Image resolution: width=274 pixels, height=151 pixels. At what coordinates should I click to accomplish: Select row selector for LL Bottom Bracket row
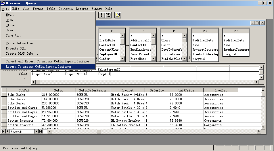coord(4,125)
